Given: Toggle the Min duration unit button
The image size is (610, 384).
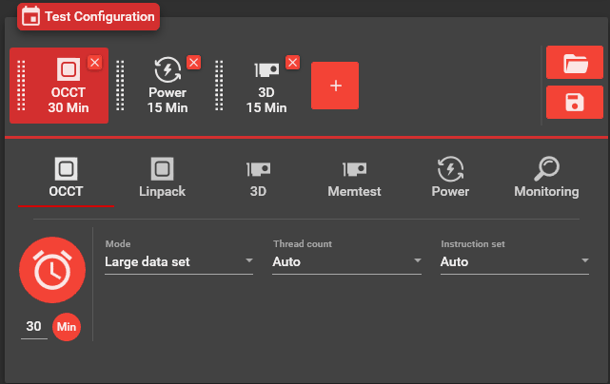Looking at the screenshot, I should pyautogui.click(x=67, y=327).
